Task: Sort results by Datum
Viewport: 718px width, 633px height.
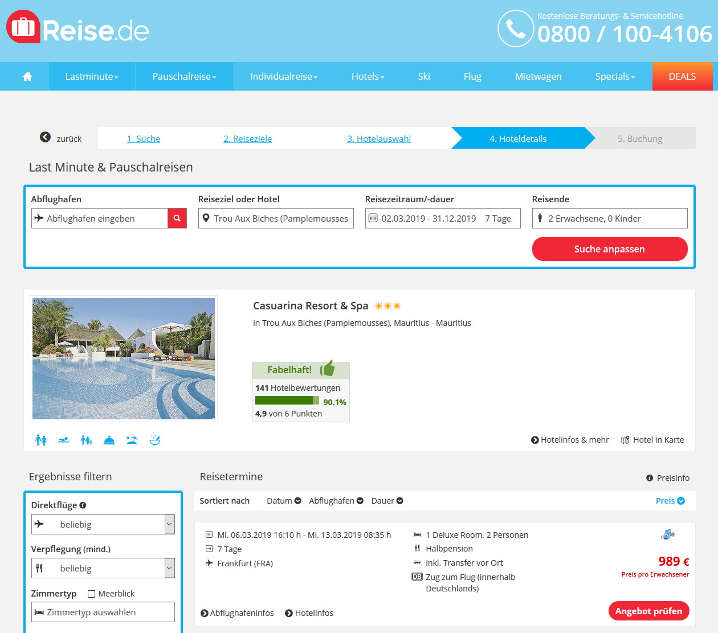Action: tap(284, 501)
